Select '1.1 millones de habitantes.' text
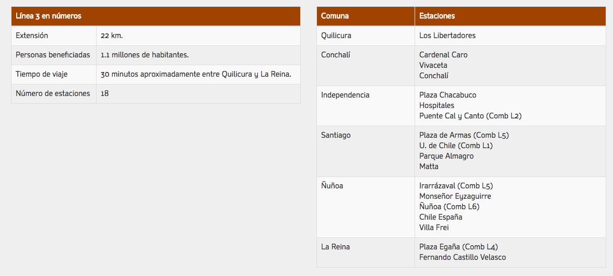 click(145, 55)
